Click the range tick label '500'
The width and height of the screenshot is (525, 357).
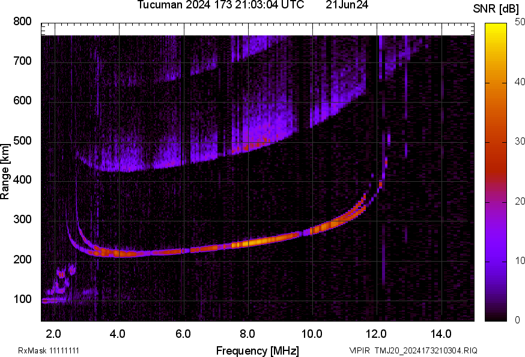(22, 140)
